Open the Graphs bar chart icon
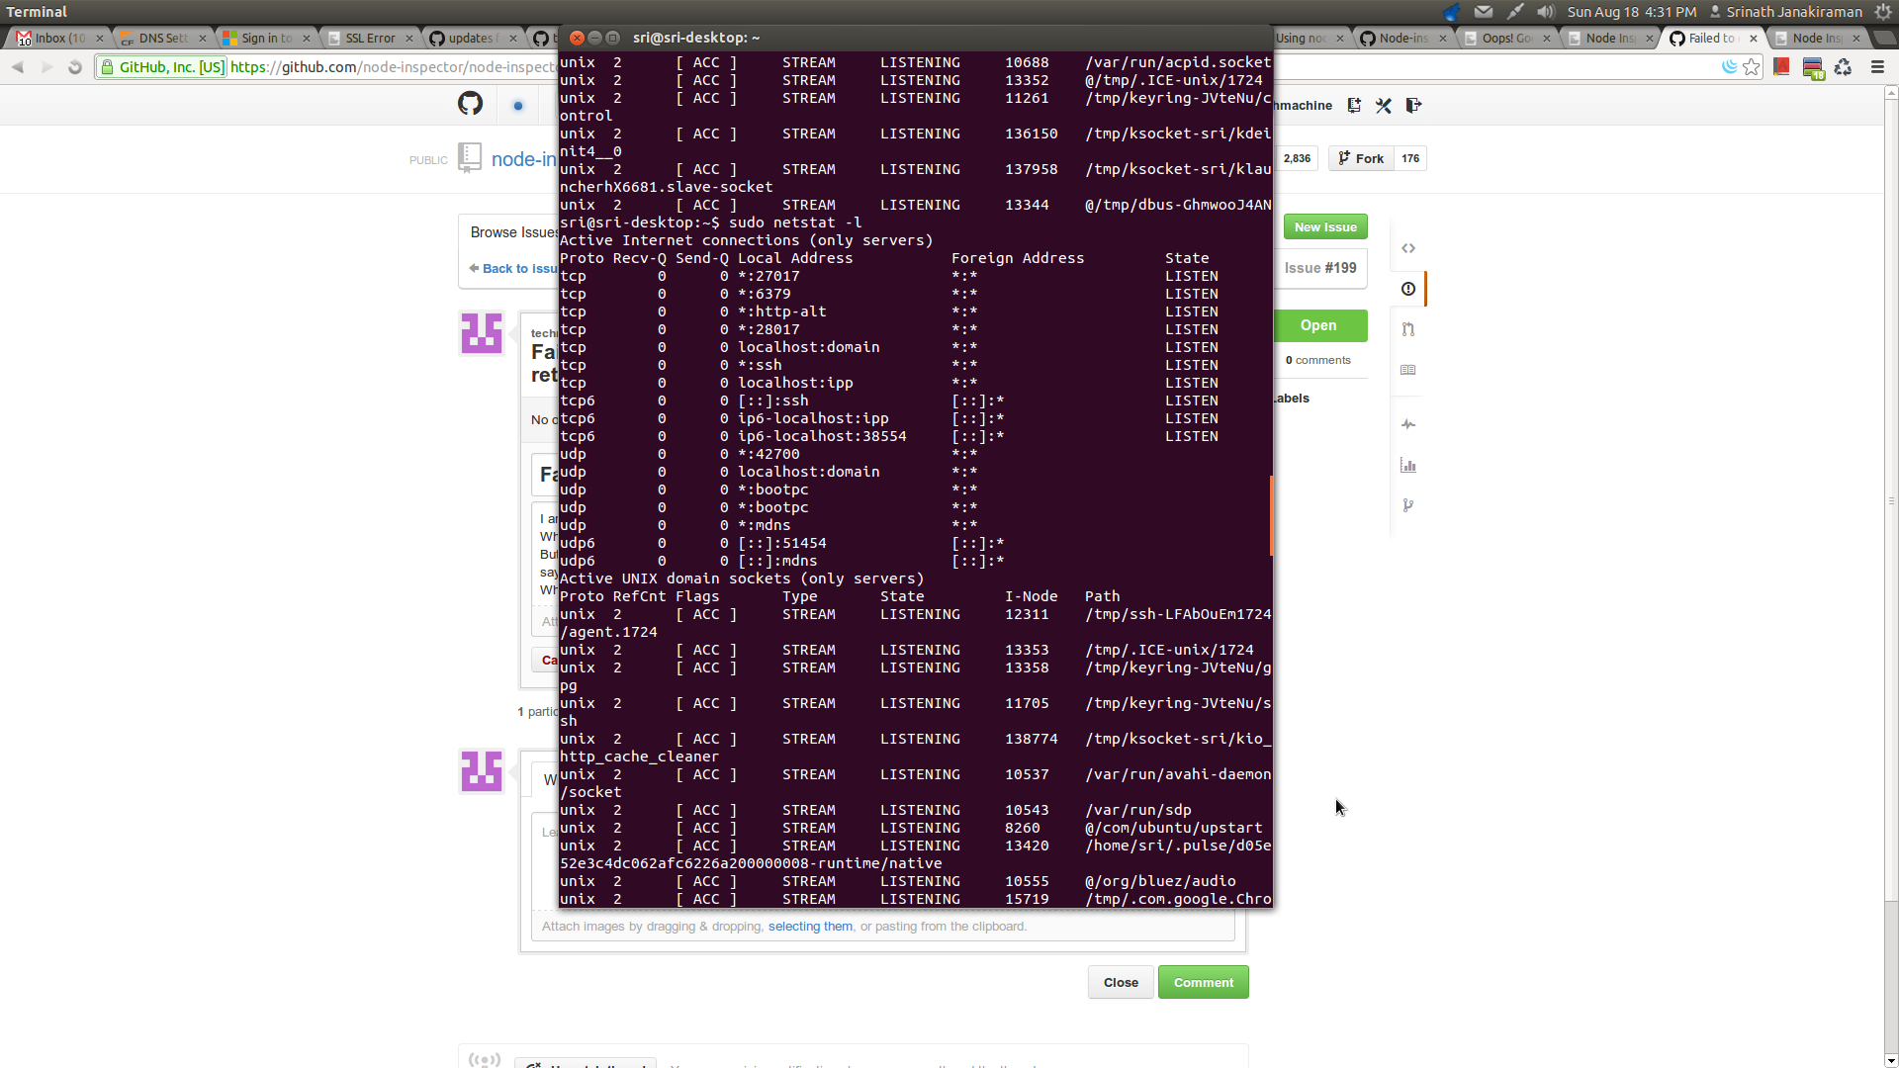The height and width of the screenshot is (1068, 1899). coord(1408,465)
